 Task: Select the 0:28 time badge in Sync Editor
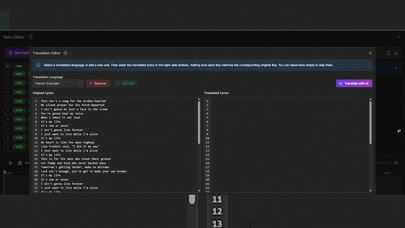pyautogui.click(x=19, y=101)
